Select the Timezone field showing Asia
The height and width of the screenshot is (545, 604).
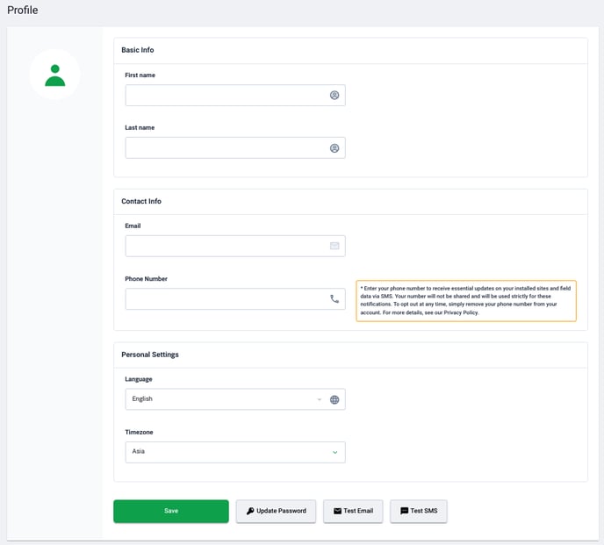(x=235, y=452)
